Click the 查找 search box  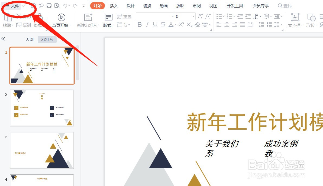tap(285, 6)
